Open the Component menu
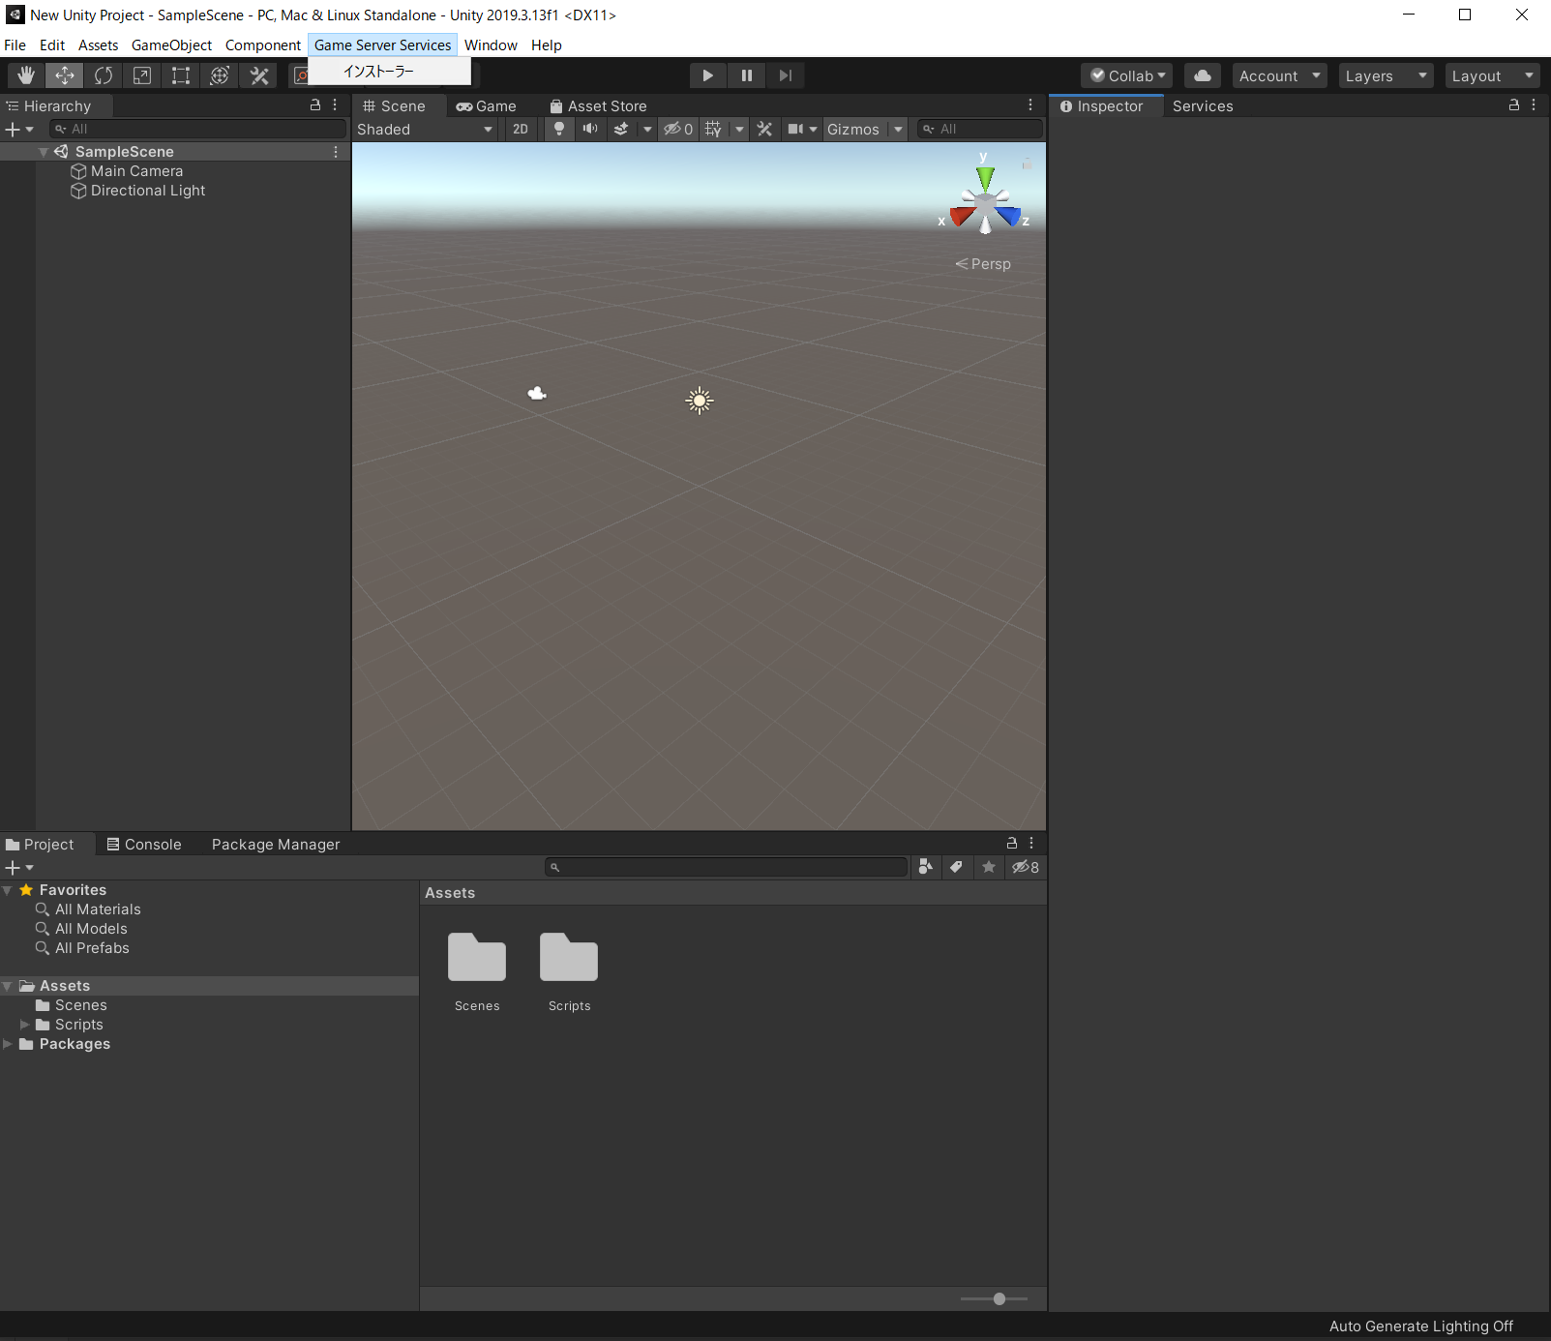This screenshot has height=1341, width=1551. [x=263, y=45]
